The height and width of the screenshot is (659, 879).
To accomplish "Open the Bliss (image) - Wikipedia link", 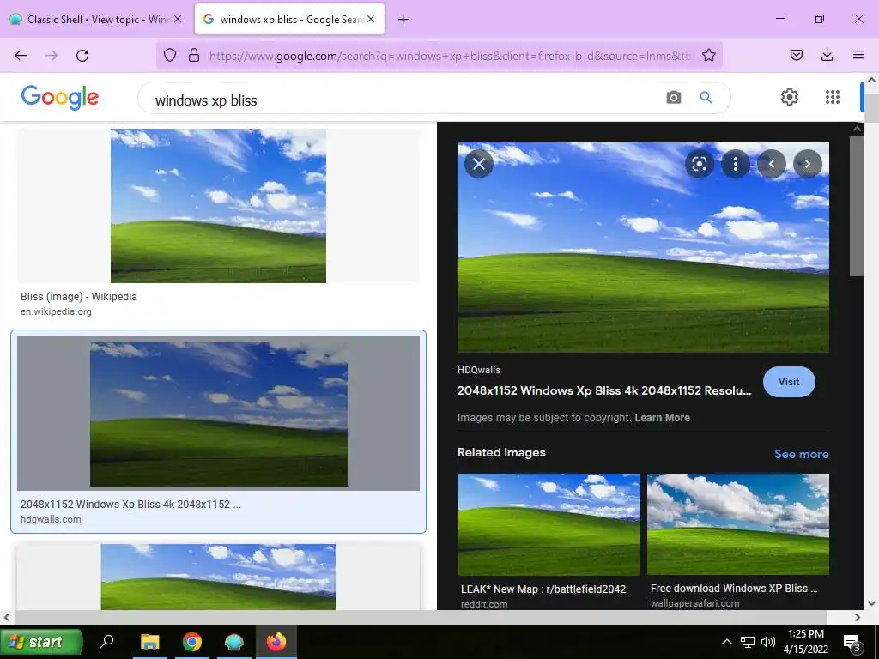I will (79, 296).
